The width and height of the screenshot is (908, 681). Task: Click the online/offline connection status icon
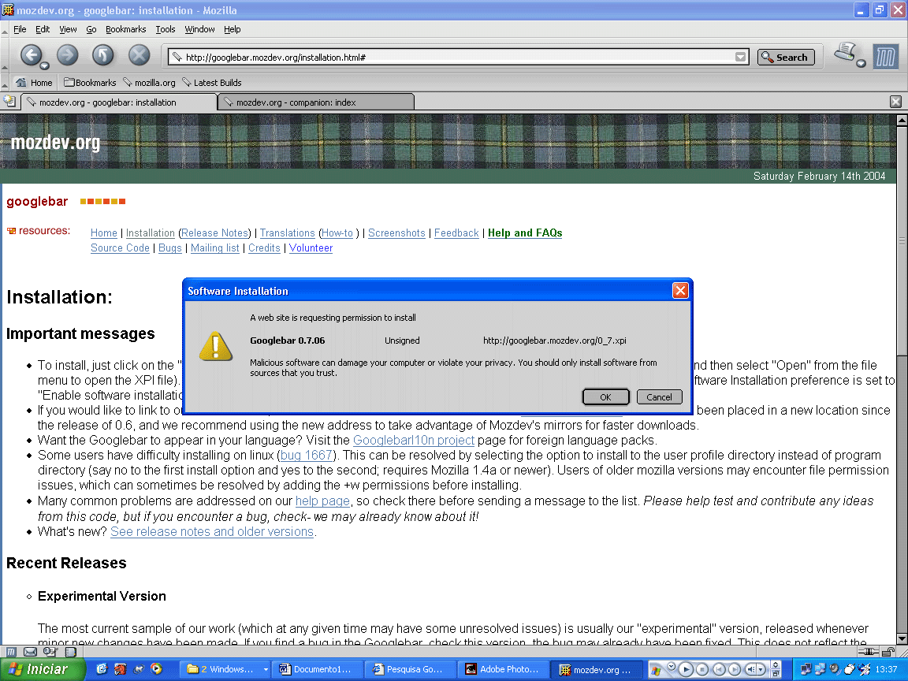(868, 652)
